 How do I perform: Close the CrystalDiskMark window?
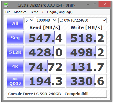click(105, 4)
